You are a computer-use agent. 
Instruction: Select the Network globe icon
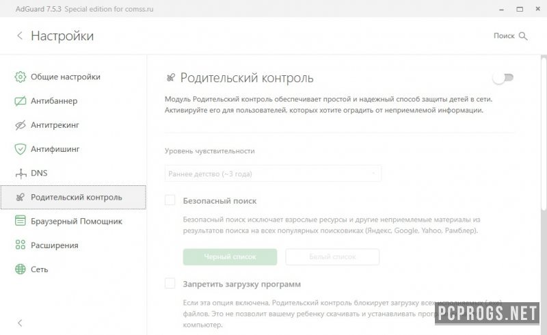(21, 269)
